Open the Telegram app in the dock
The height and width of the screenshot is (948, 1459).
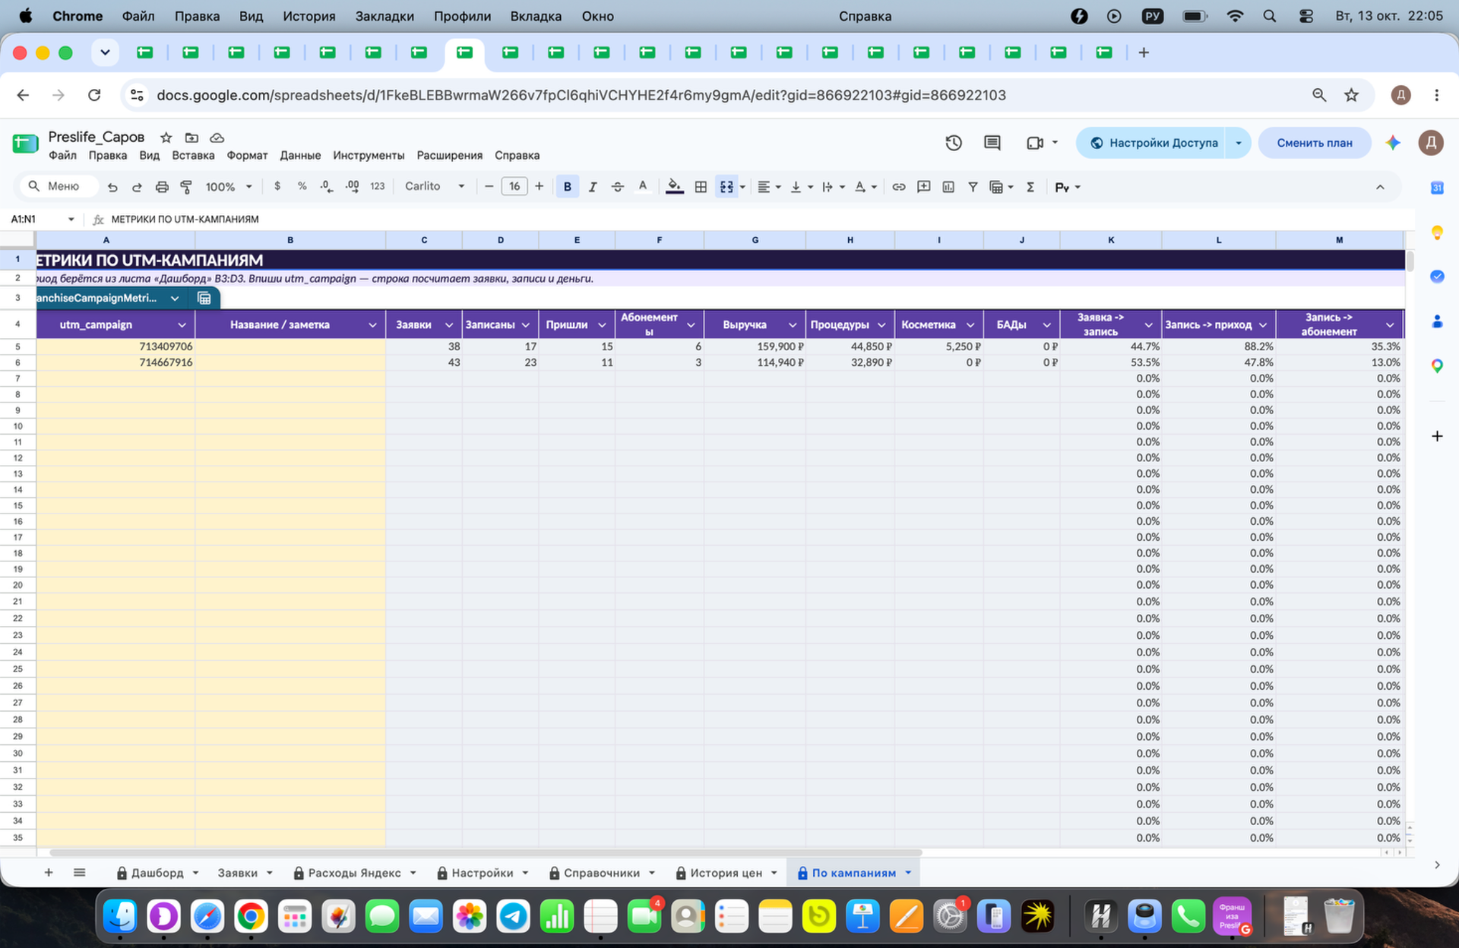(x=514, y=916)
